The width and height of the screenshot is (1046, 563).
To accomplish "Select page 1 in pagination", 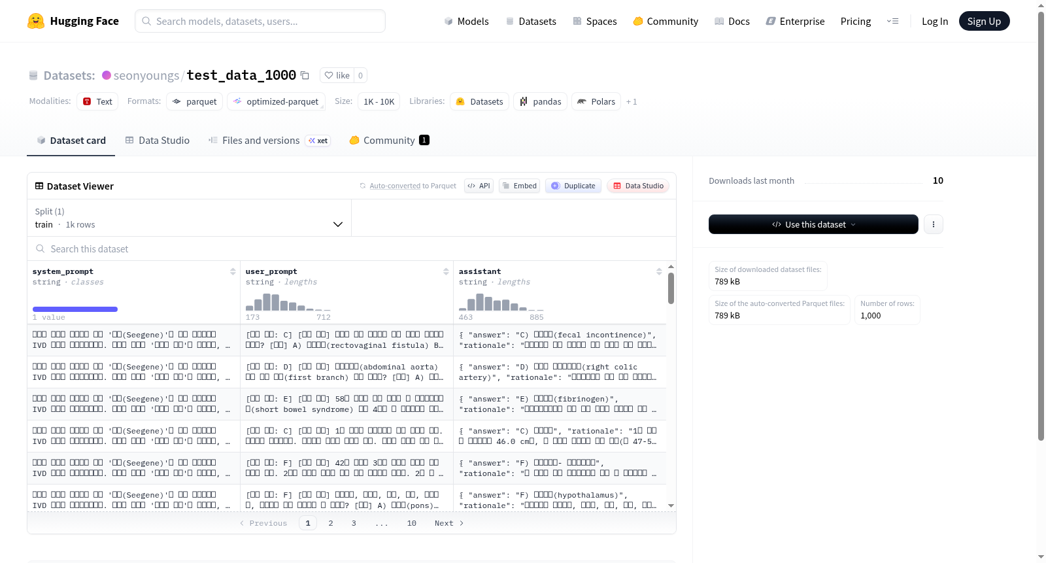I will [308, 523].
